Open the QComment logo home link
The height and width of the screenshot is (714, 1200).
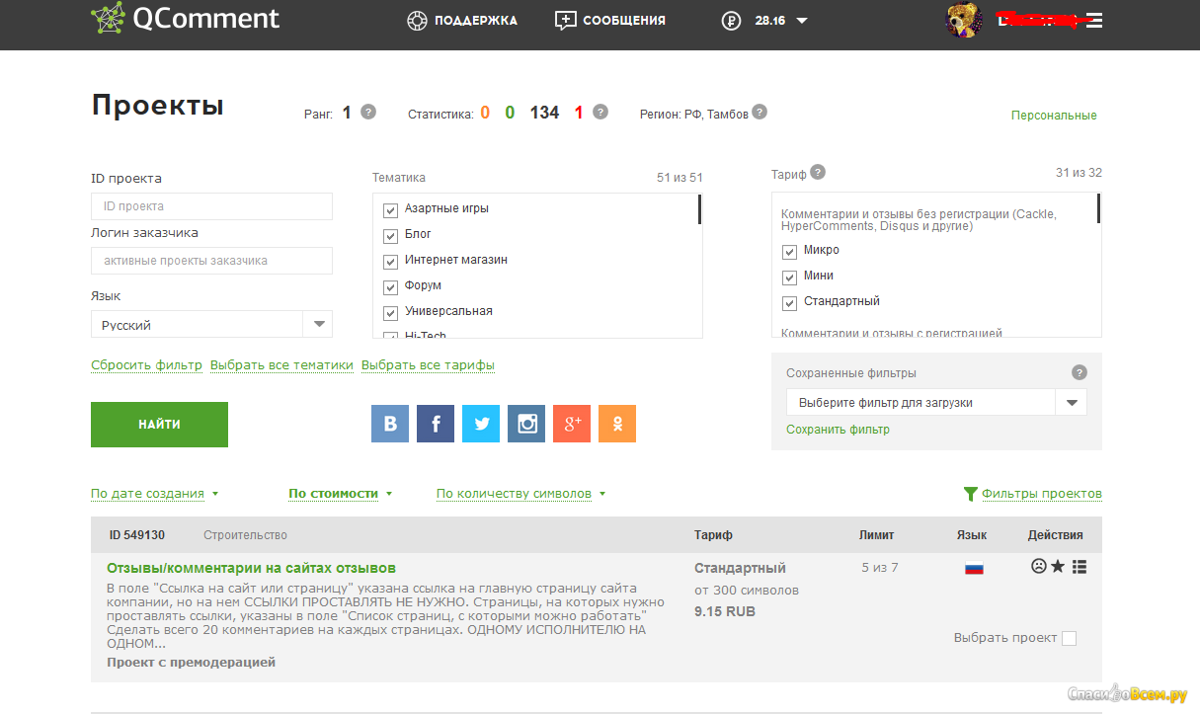click(186, 19)
